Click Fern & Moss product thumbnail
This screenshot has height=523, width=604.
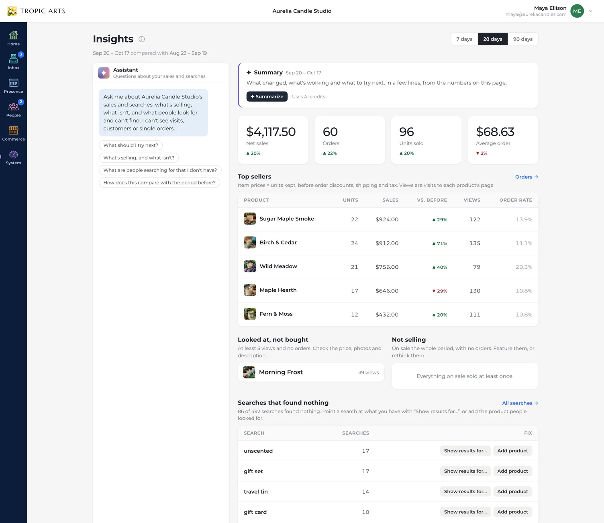tap(250, 314)
